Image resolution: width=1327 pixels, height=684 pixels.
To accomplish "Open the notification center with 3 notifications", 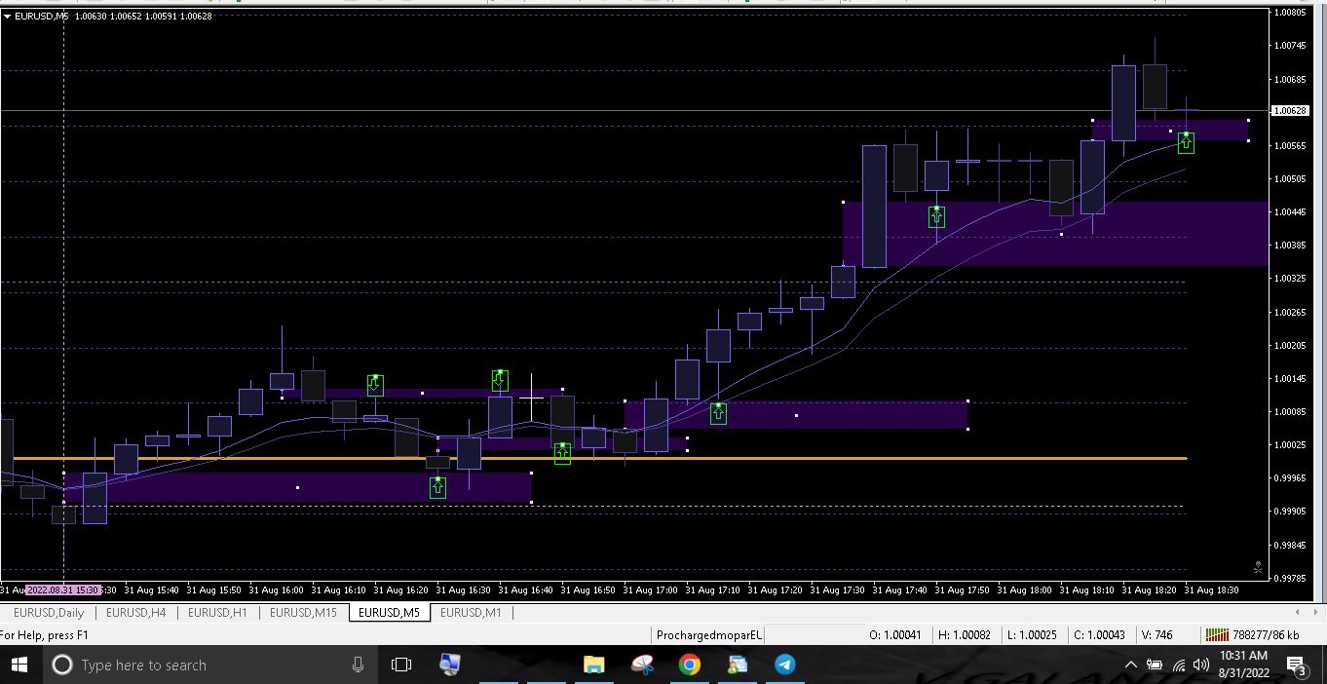I will [1297, 665].
